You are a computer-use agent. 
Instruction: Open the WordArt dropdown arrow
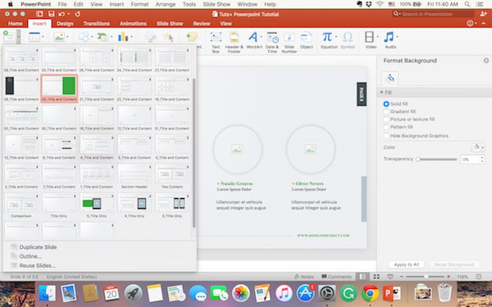tap(261, 37)
